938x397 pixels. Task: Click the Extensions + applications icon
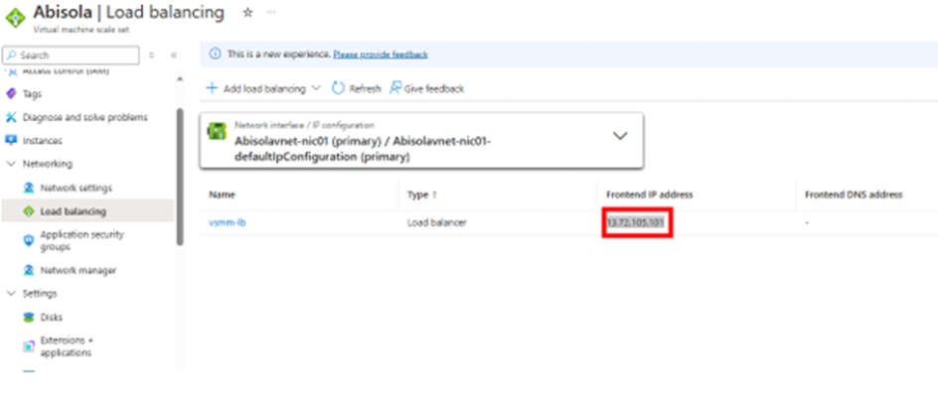[x=29, y=346]
